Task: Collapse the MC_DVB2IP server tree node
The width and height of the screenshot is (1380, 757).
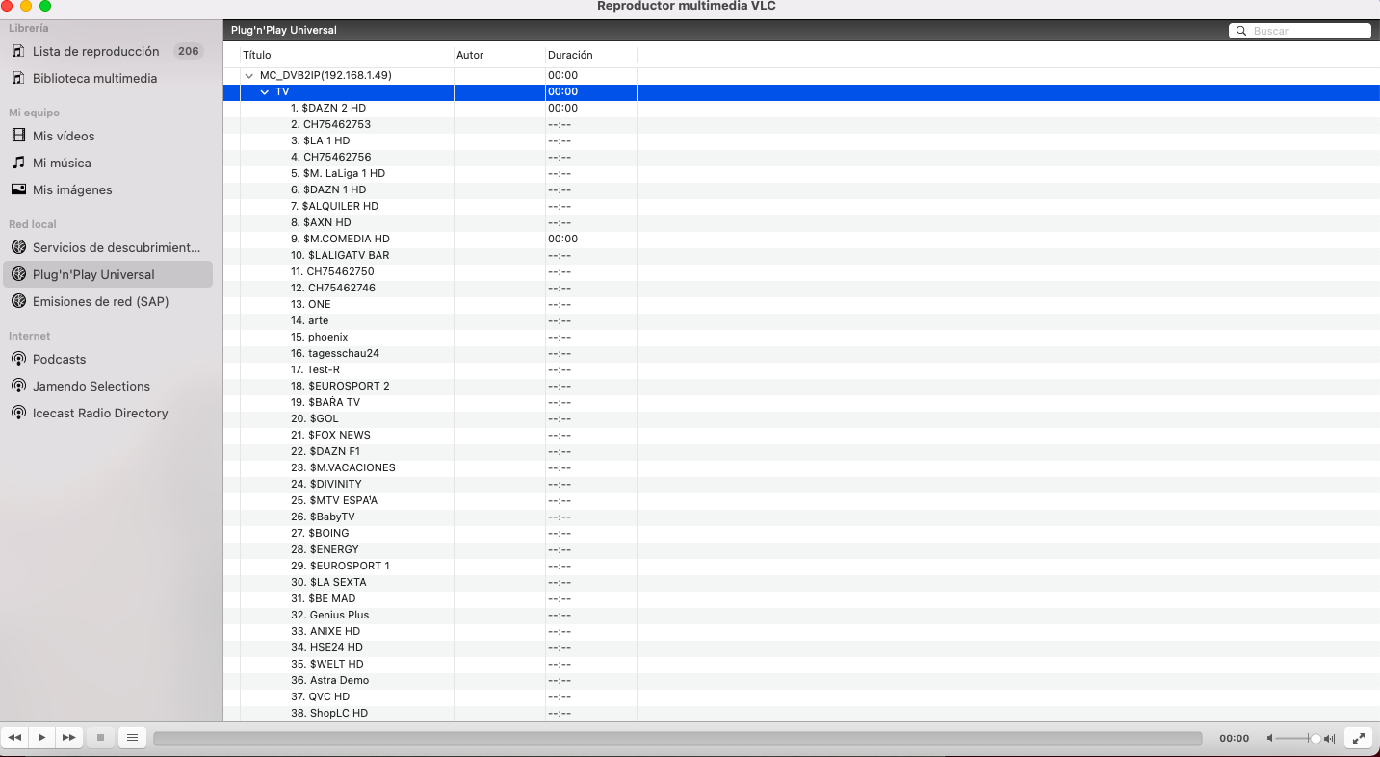Action: pyautogui.click(x=249, y=75)
